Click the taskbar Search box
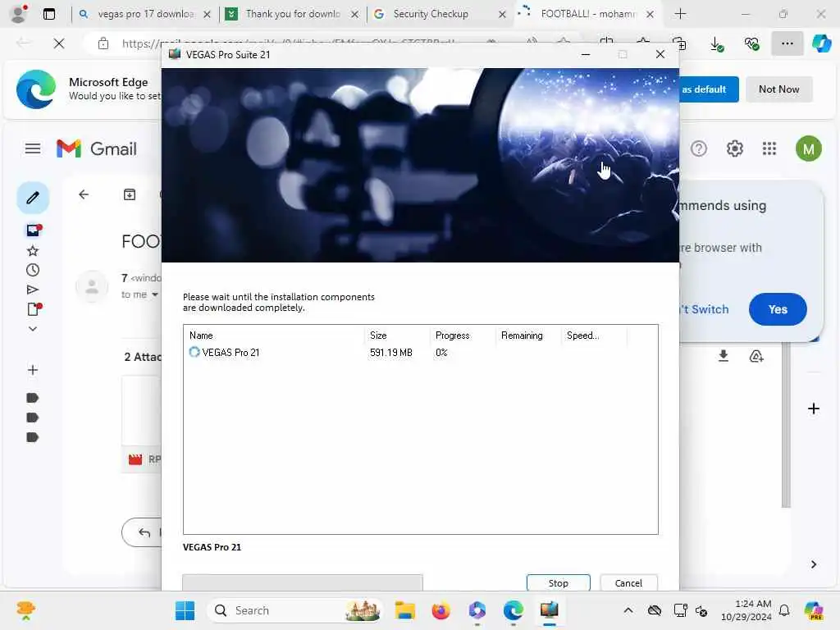Screen dimensions: 840x630 pyautogui.click(x=294, y=610)
